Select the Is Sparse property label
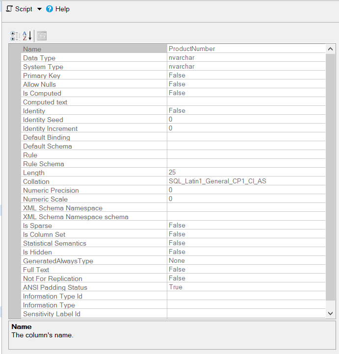 point(37,226)
